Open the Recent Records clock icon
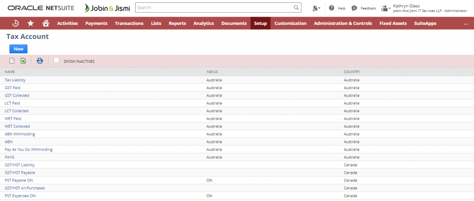This screenshot has width=474, height=201. pyautogui.click(x=15, y=23)
